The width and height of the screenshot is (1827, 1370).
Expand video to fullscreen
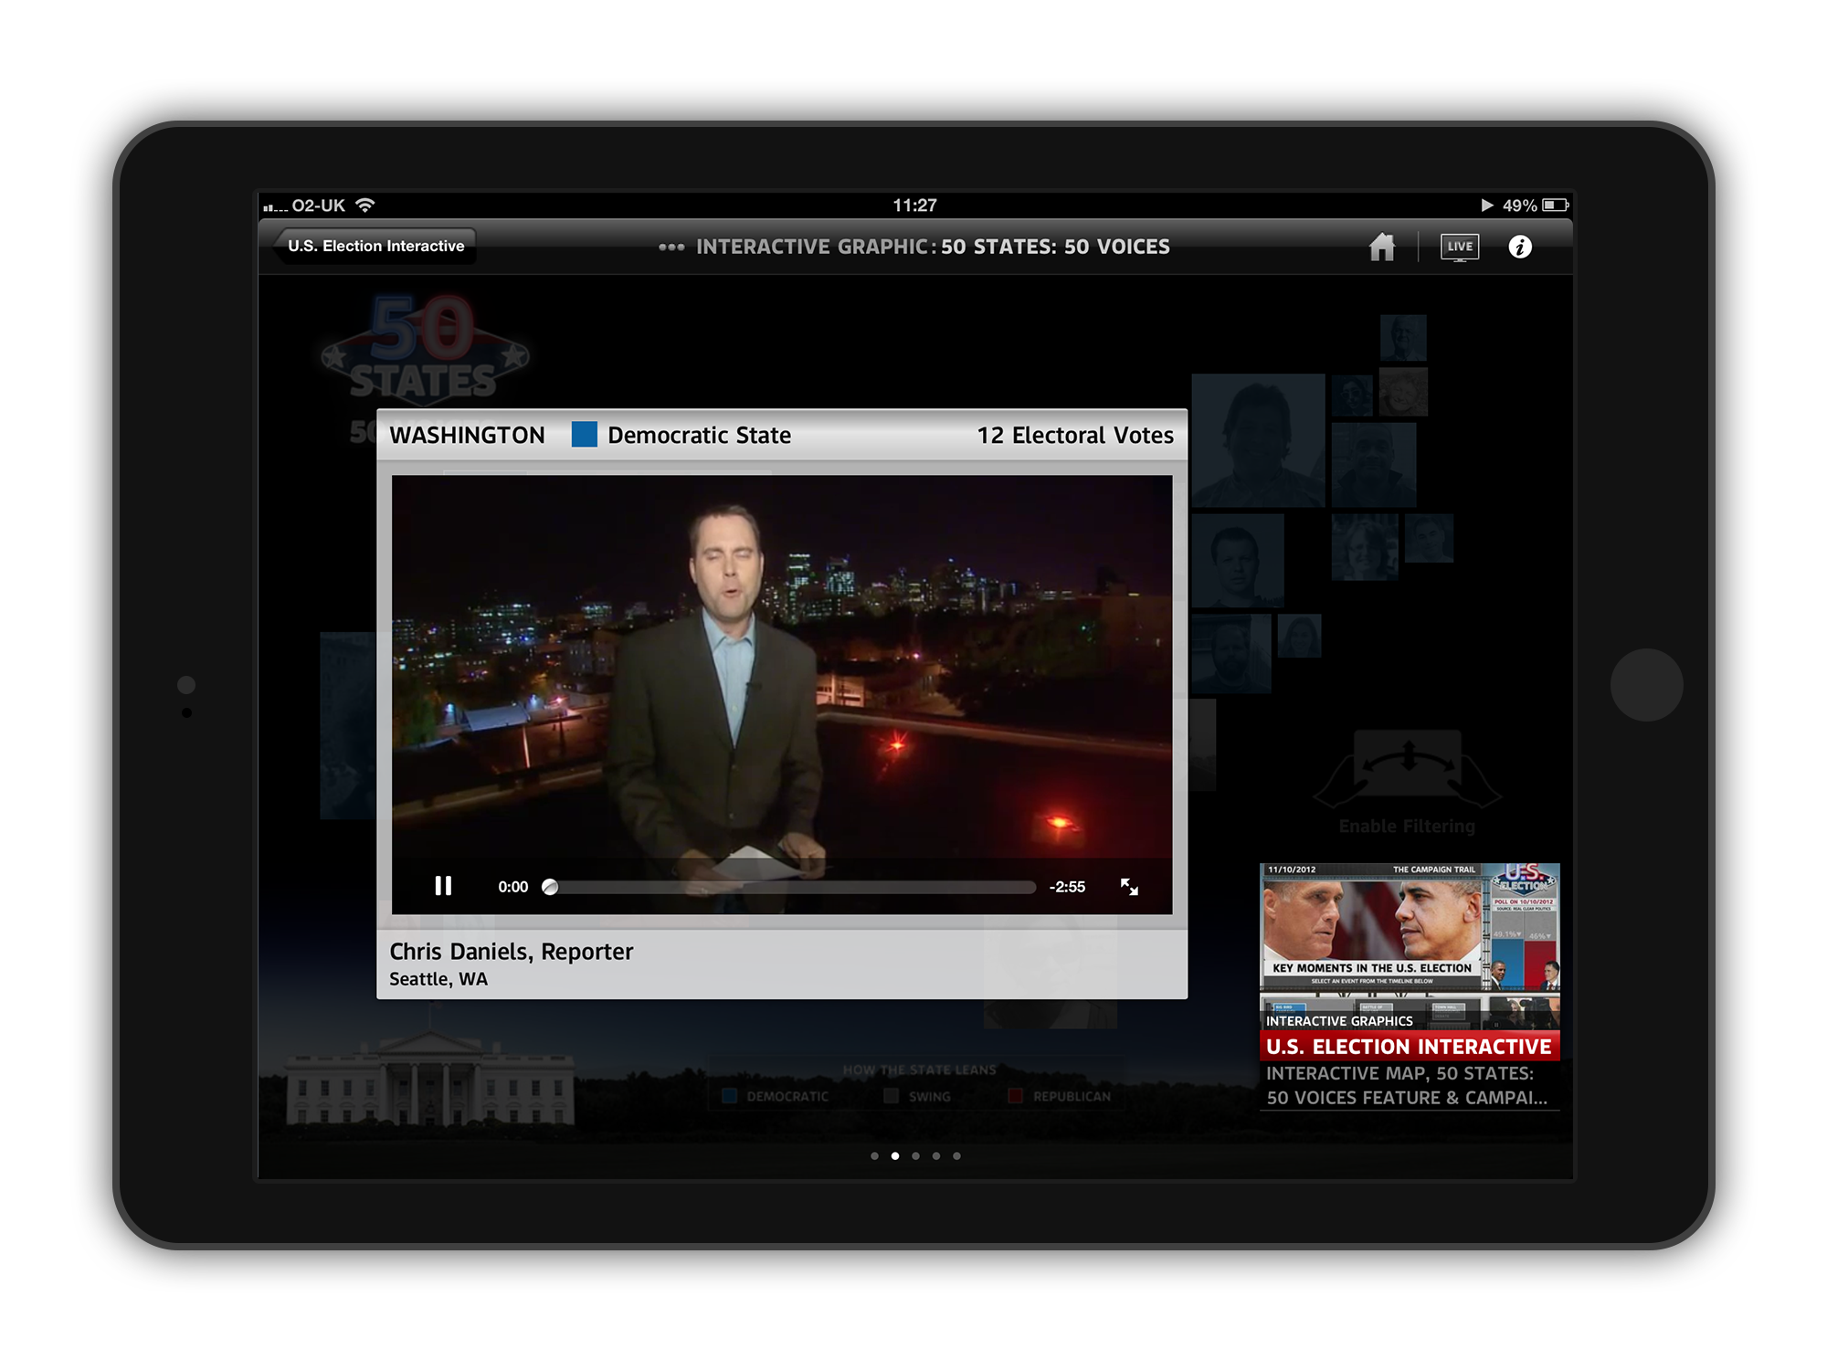click(1129, 887)
